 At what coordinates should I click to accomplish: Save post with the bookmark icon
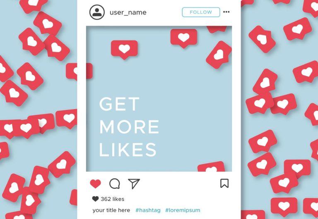(x=224, y=183)
